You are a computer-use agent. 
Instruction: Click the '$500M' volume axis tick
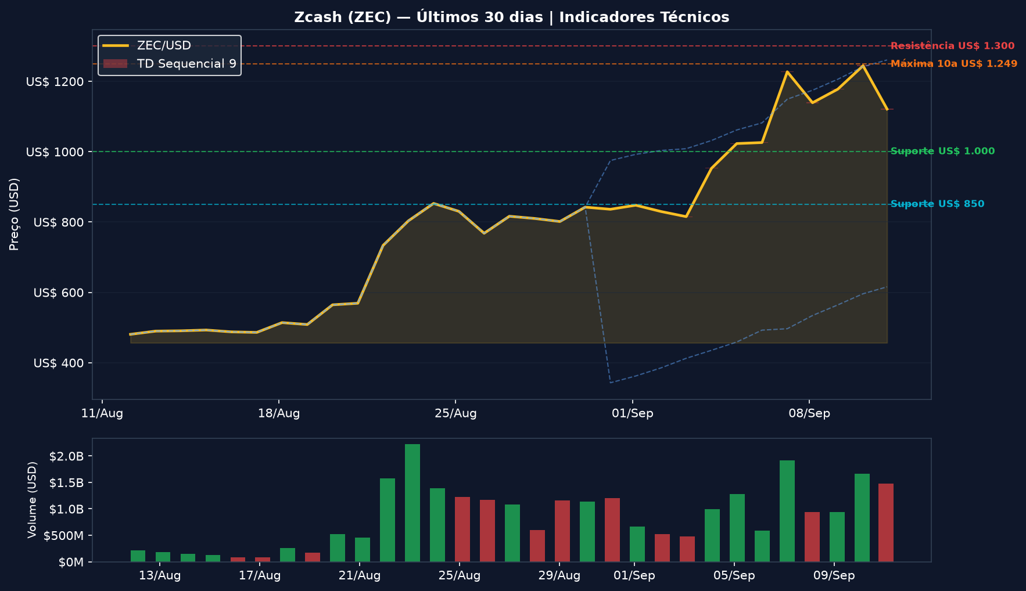pyautogui.click(x=64, y=535)
